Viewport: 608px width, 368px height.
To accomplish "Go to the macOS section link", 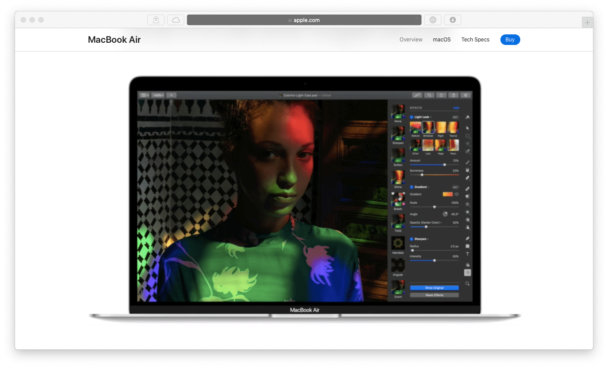I will [x=442, y=40].
